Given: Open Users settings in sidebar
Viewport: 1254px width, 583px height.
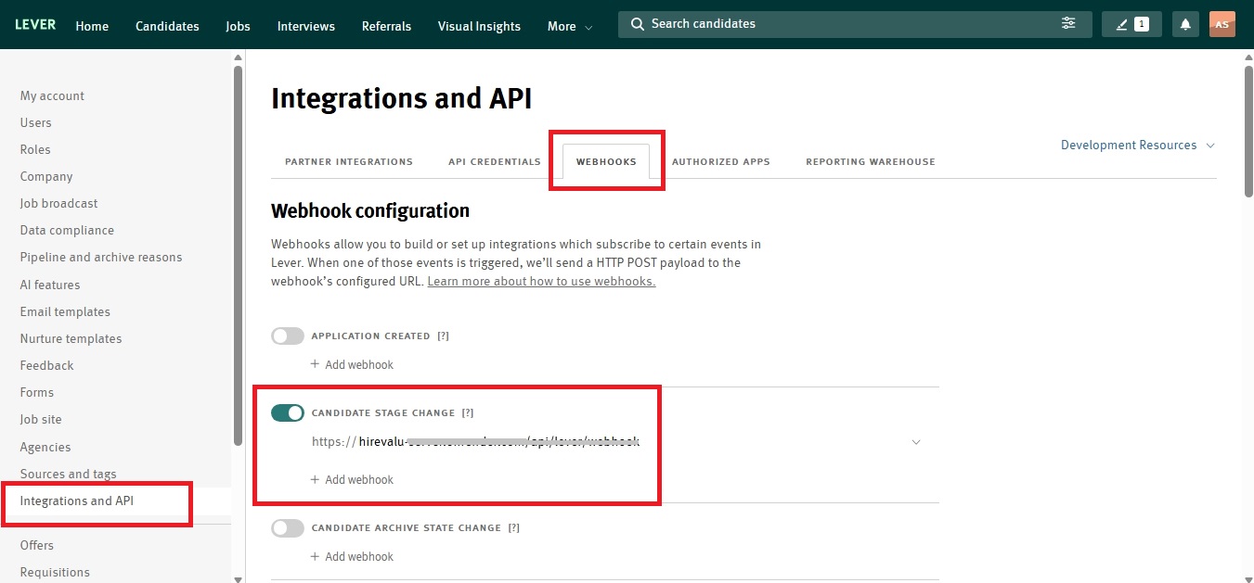Looking at the screenshot, I should pyautogui.click(x=36, y=122).
